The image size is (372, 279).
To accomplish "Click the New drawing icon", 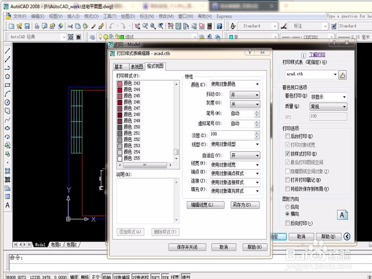I will tap(12, 26).
